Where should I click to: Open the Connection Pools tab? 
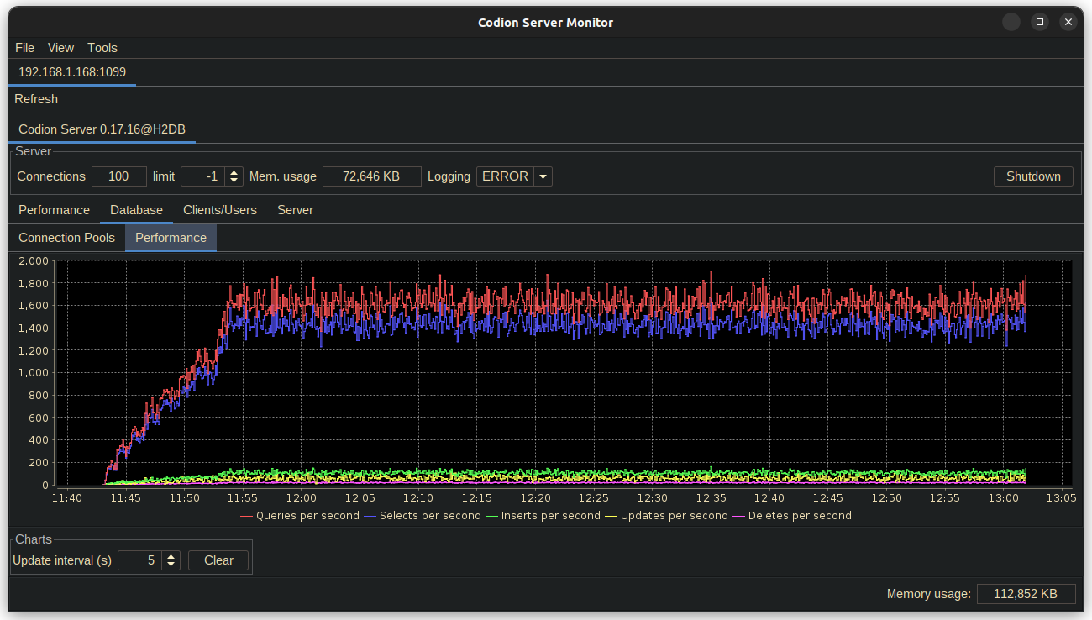pyautogui.click(x=66, y=238)
